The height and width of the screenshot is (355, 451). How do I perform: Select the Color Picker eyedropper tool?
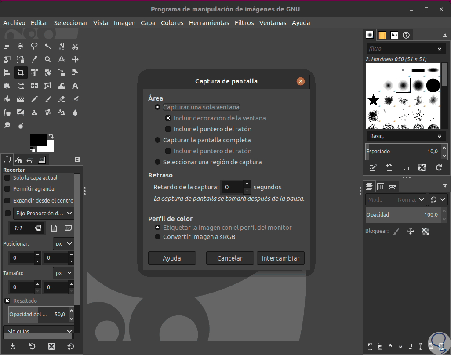click(x=34, y=59)
